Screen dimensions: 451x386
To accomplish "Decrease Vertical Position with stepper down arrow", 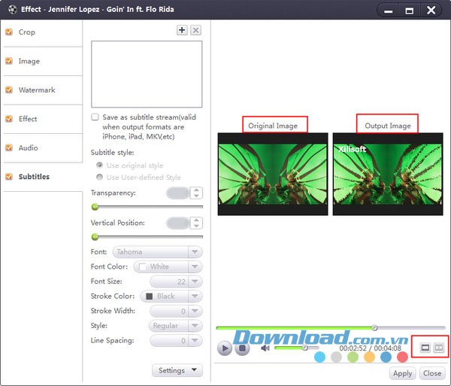I will (x=196, y=226).
